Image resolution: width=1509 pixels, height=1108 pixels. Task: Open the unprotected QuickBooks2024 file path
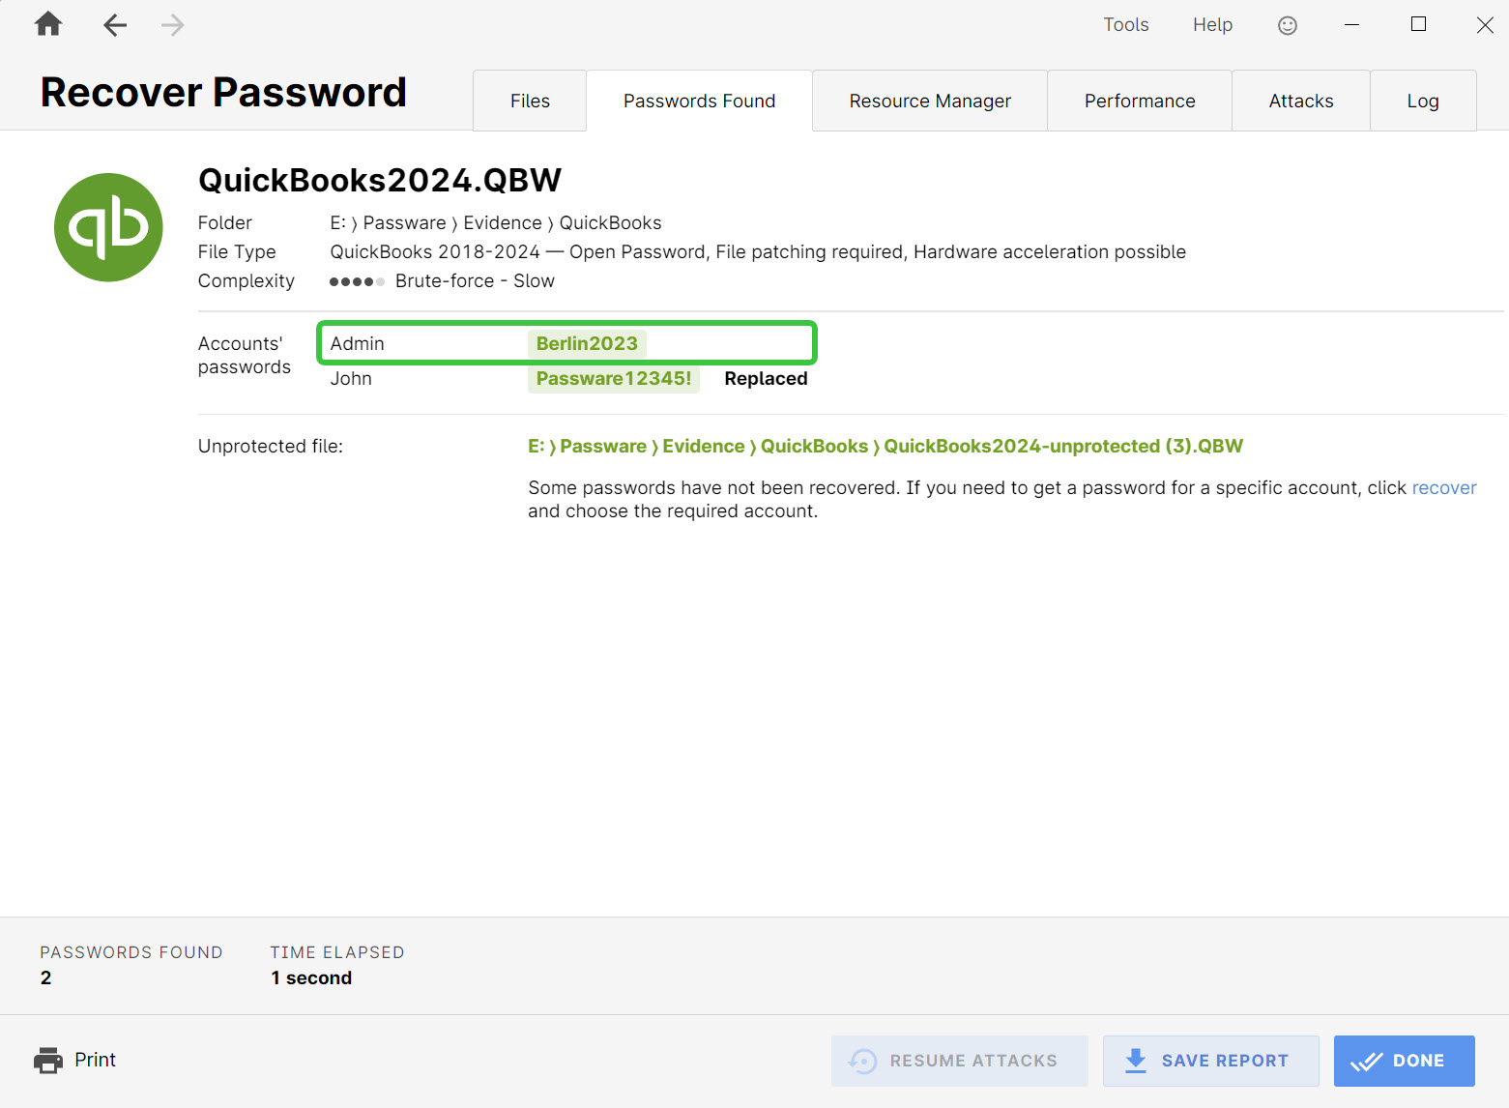885,446
